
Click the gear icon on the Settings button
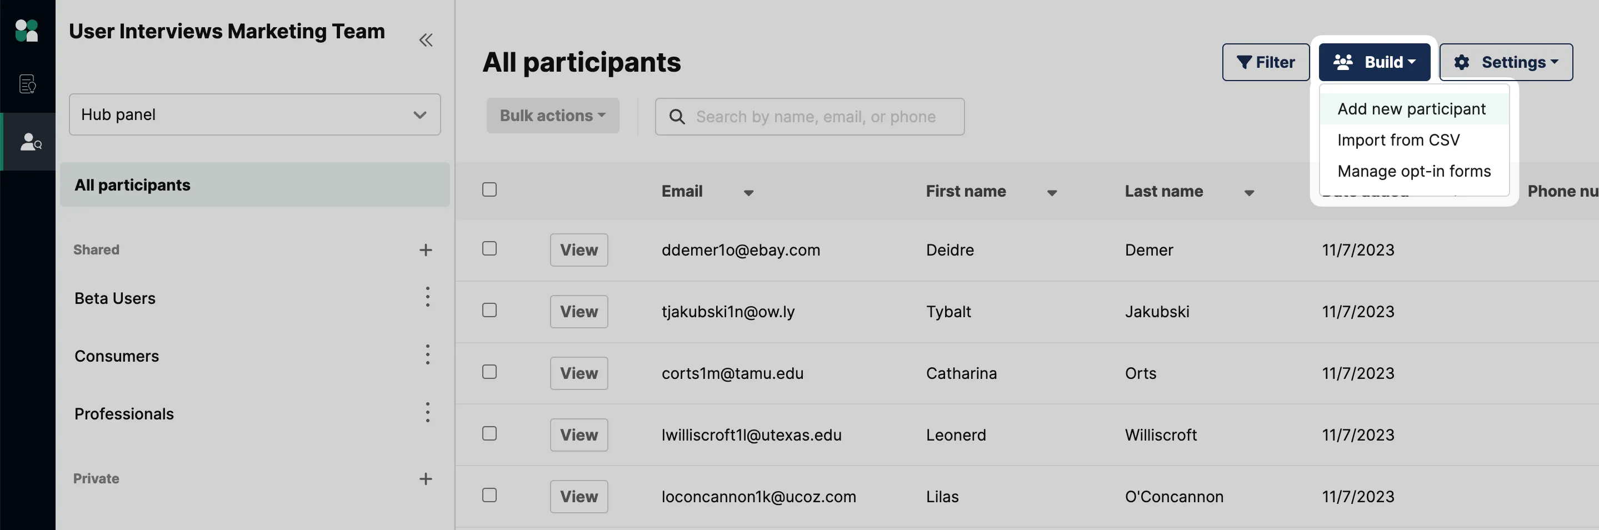pos(1463,62)
